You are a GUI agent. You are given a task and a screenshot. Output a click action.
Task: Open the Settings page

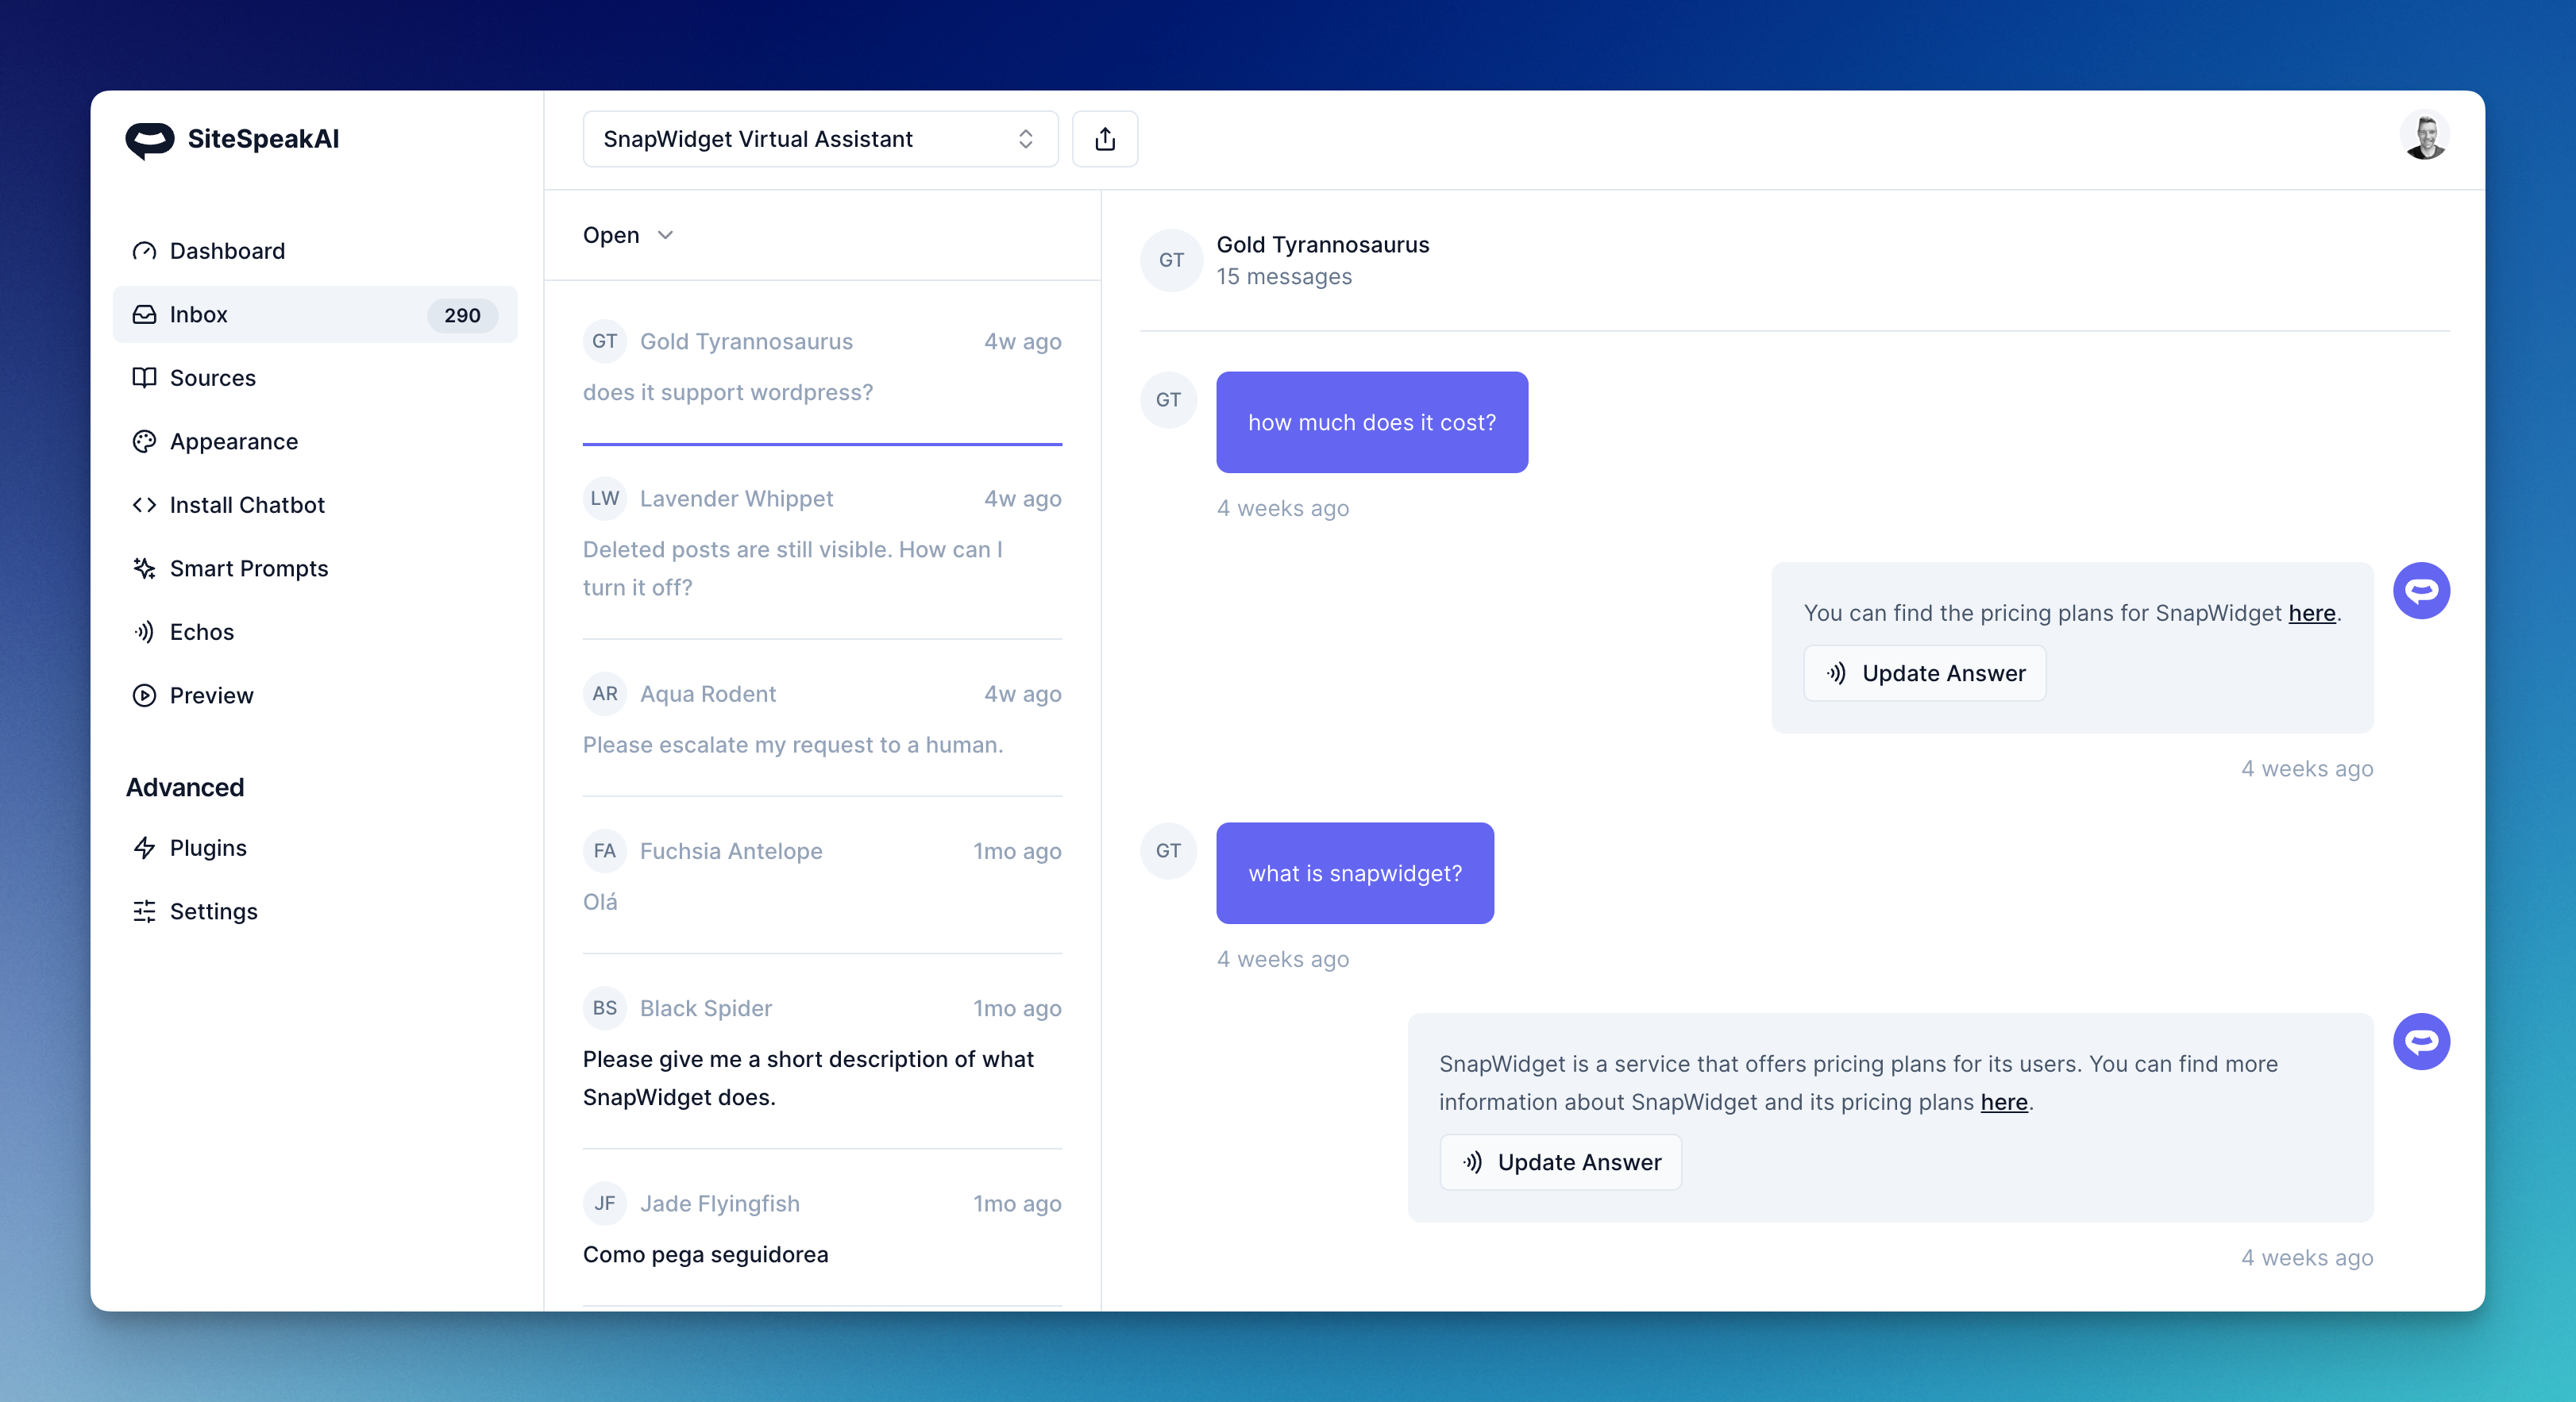pyautogui.click(x=213, y=912)
